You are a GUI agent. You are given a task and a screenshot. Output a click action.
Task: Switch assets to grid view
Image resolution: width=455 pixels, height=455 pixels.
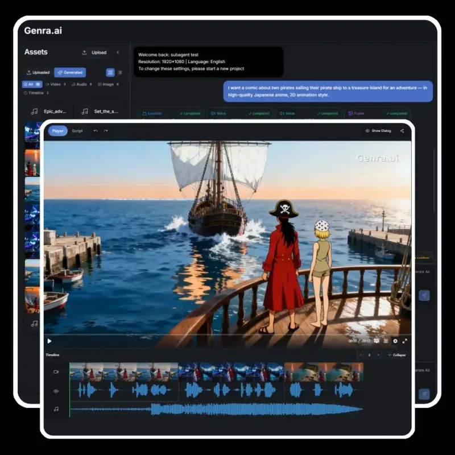[110, 72]
